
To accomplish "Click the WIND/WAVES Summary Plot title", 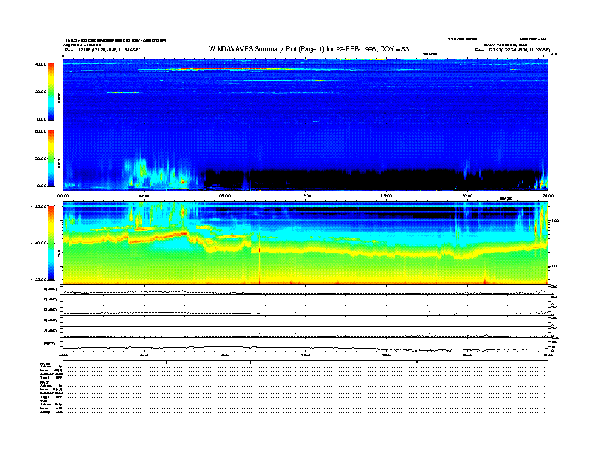I will click(309, 49).
